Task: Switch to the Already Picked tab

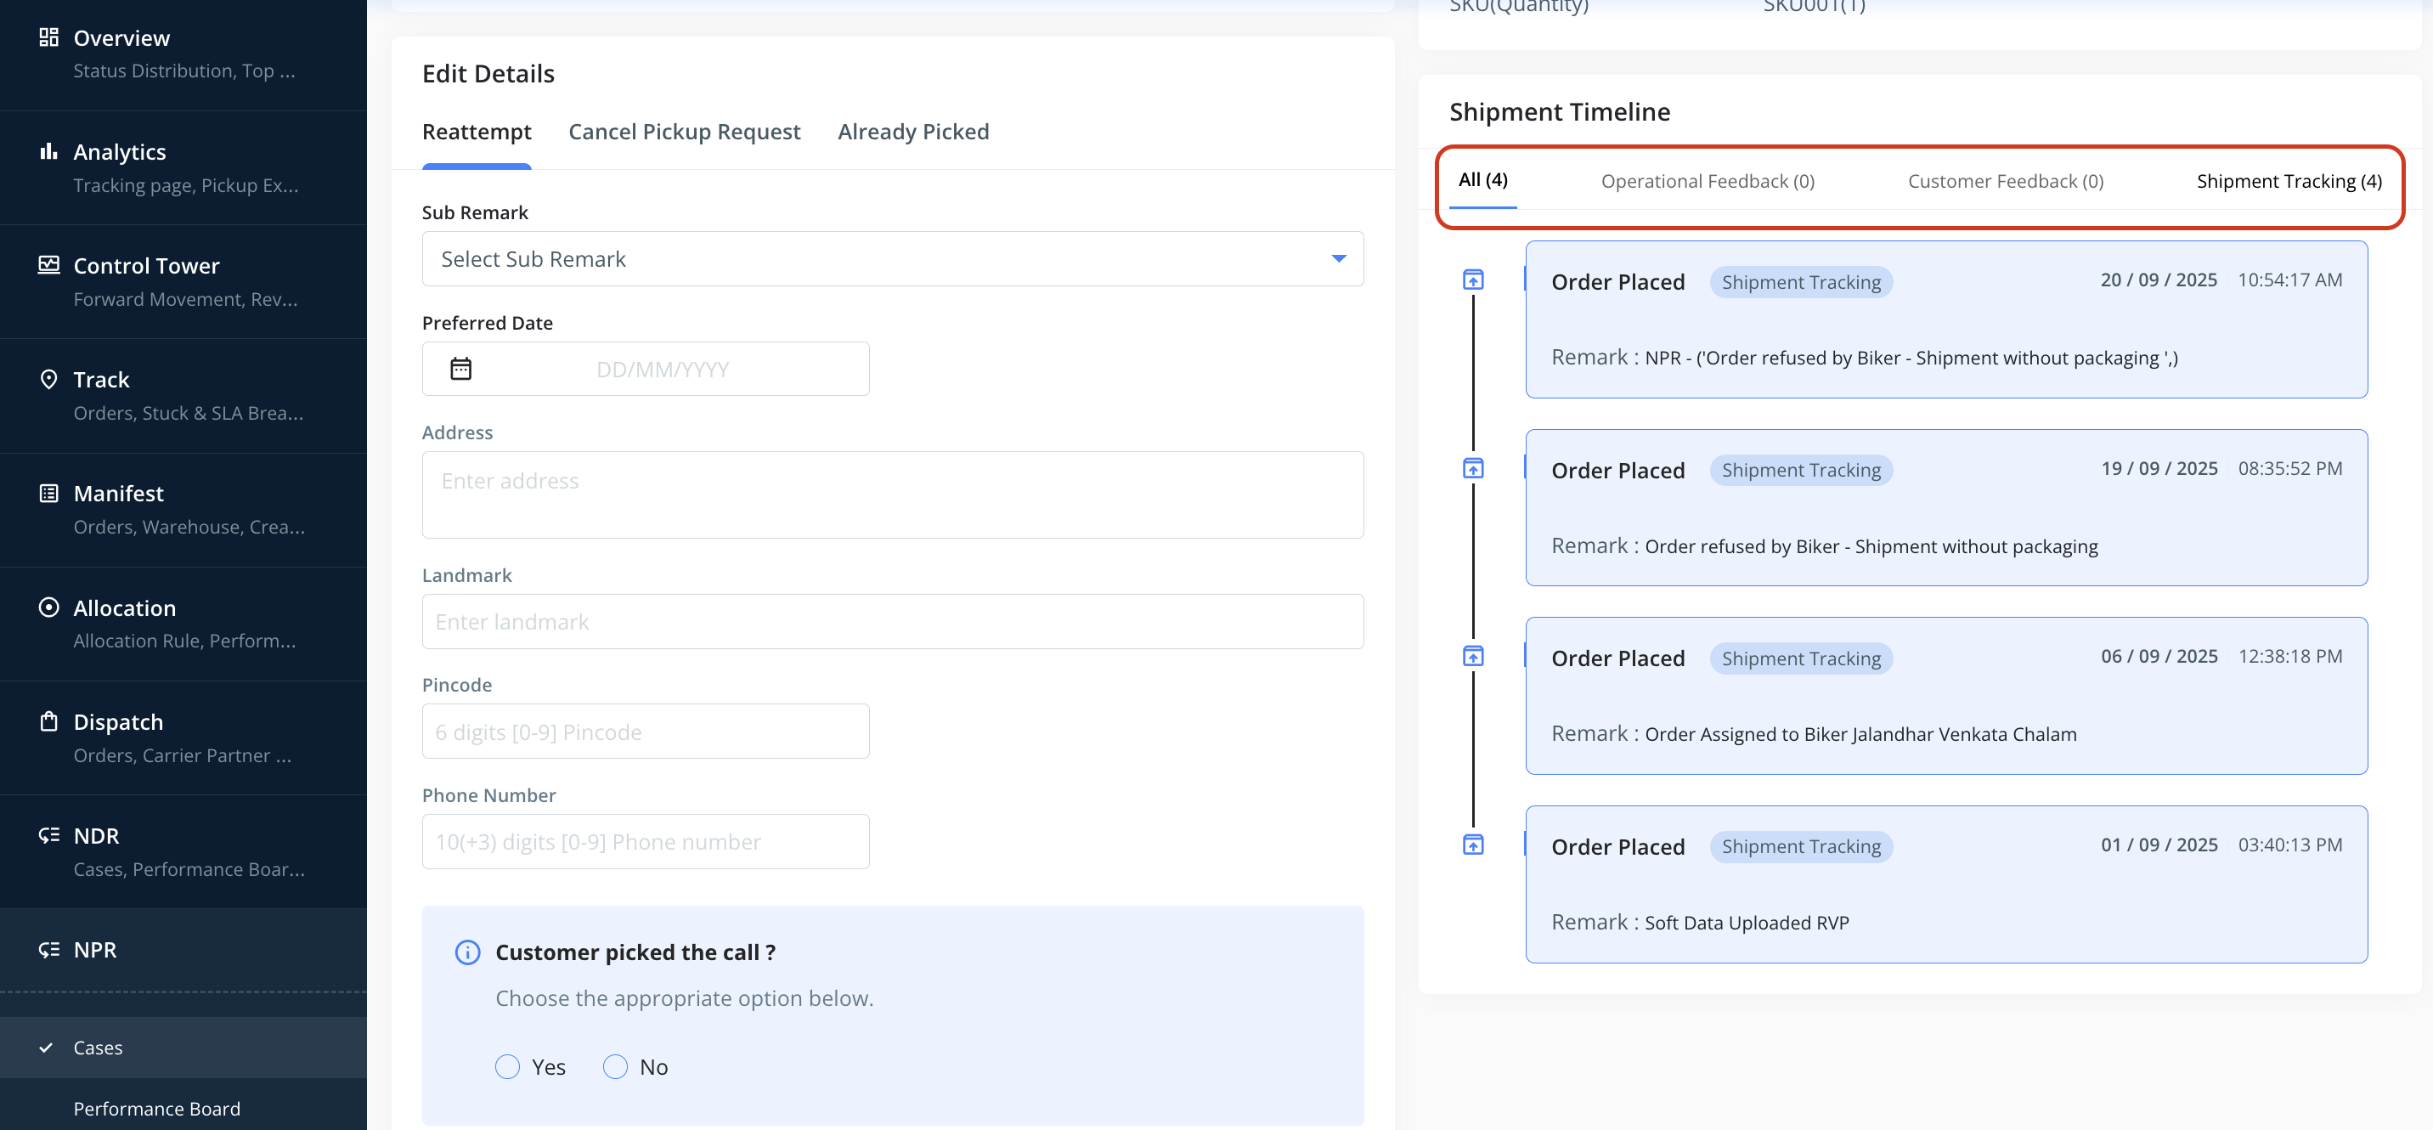Action: click(x=912, y=133)
